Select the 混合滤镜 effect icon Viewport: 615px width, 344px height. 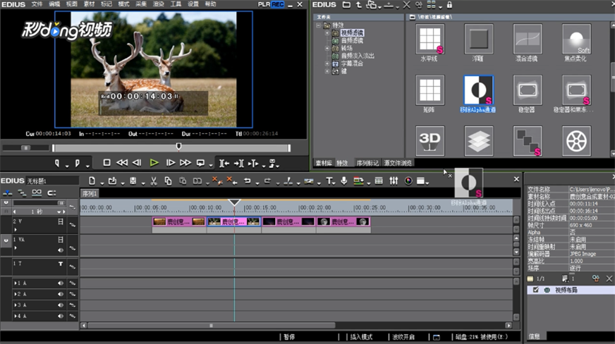coord(528,39)
